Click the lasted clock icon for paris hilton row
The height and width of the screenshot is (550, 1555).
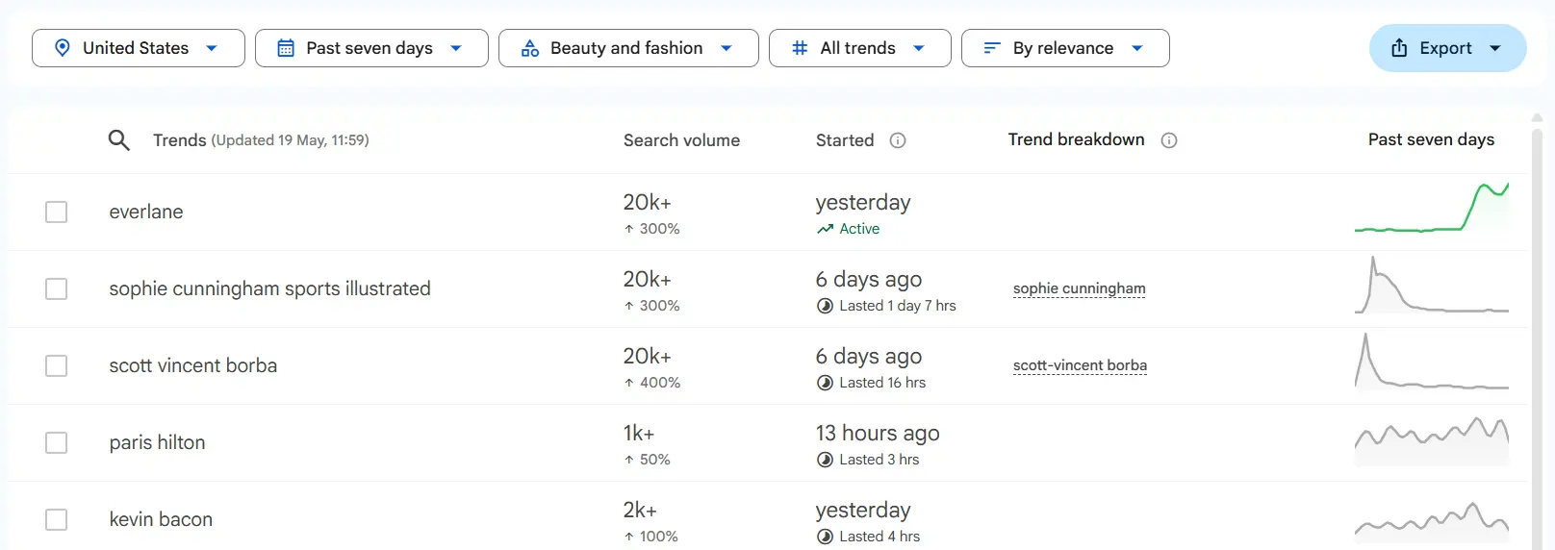tap(825, 460)
